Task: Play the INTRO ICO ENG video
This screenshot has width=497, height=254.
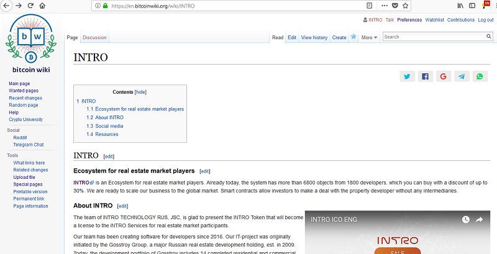Action: [x=398, y=232]
